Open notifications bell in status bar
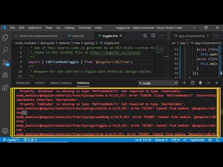 click(x=217, y=140)
